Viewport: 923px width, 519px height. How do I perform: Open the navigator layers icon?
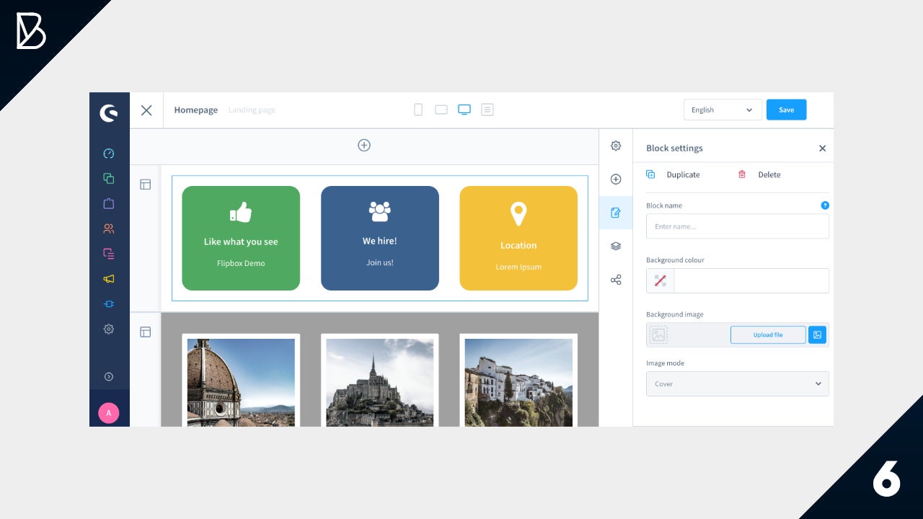(616, 246)
